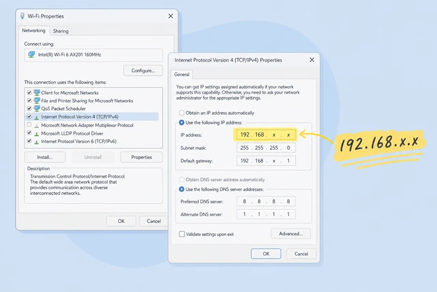Open Properties for the selected item

pyautogui.click(x=141, y=157)
